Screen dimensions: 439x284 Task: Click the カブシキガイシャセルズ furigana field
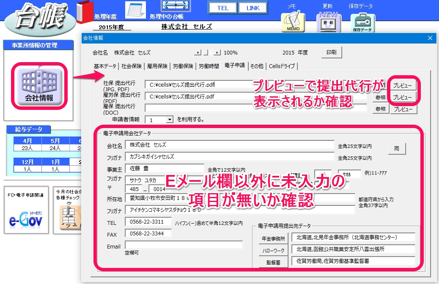pos(230,157)
